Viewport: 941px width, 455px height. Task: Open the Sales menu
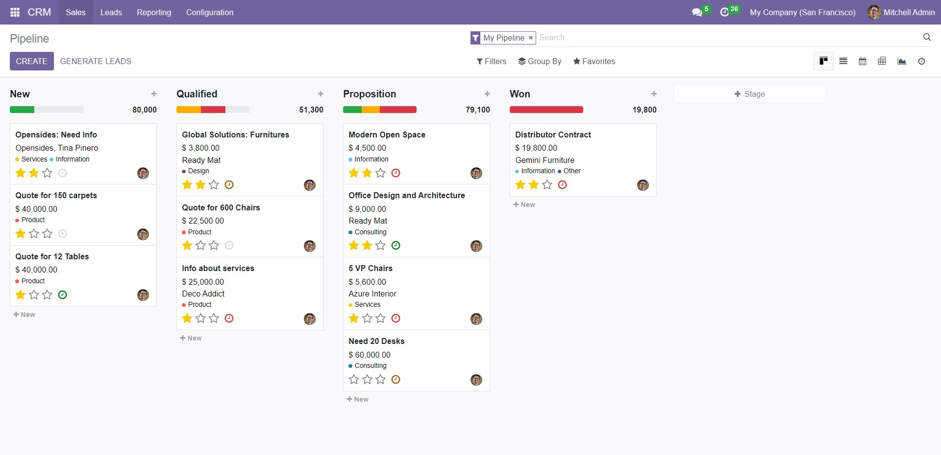75,12
